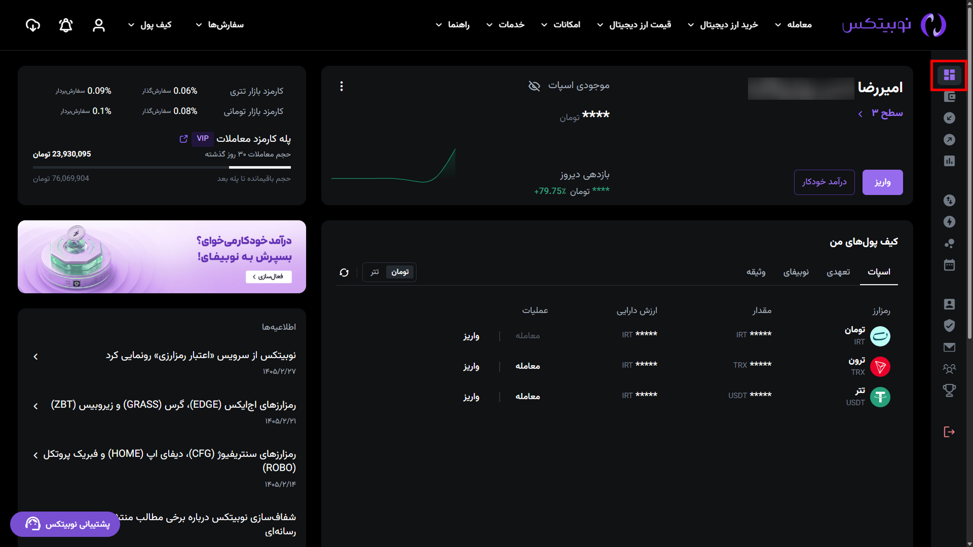The width and height of the screenshot is (973, 547).
Task: Click the three-dots bubbles sidebar icon
Action: pyautogui.click(x=949, y=244)
